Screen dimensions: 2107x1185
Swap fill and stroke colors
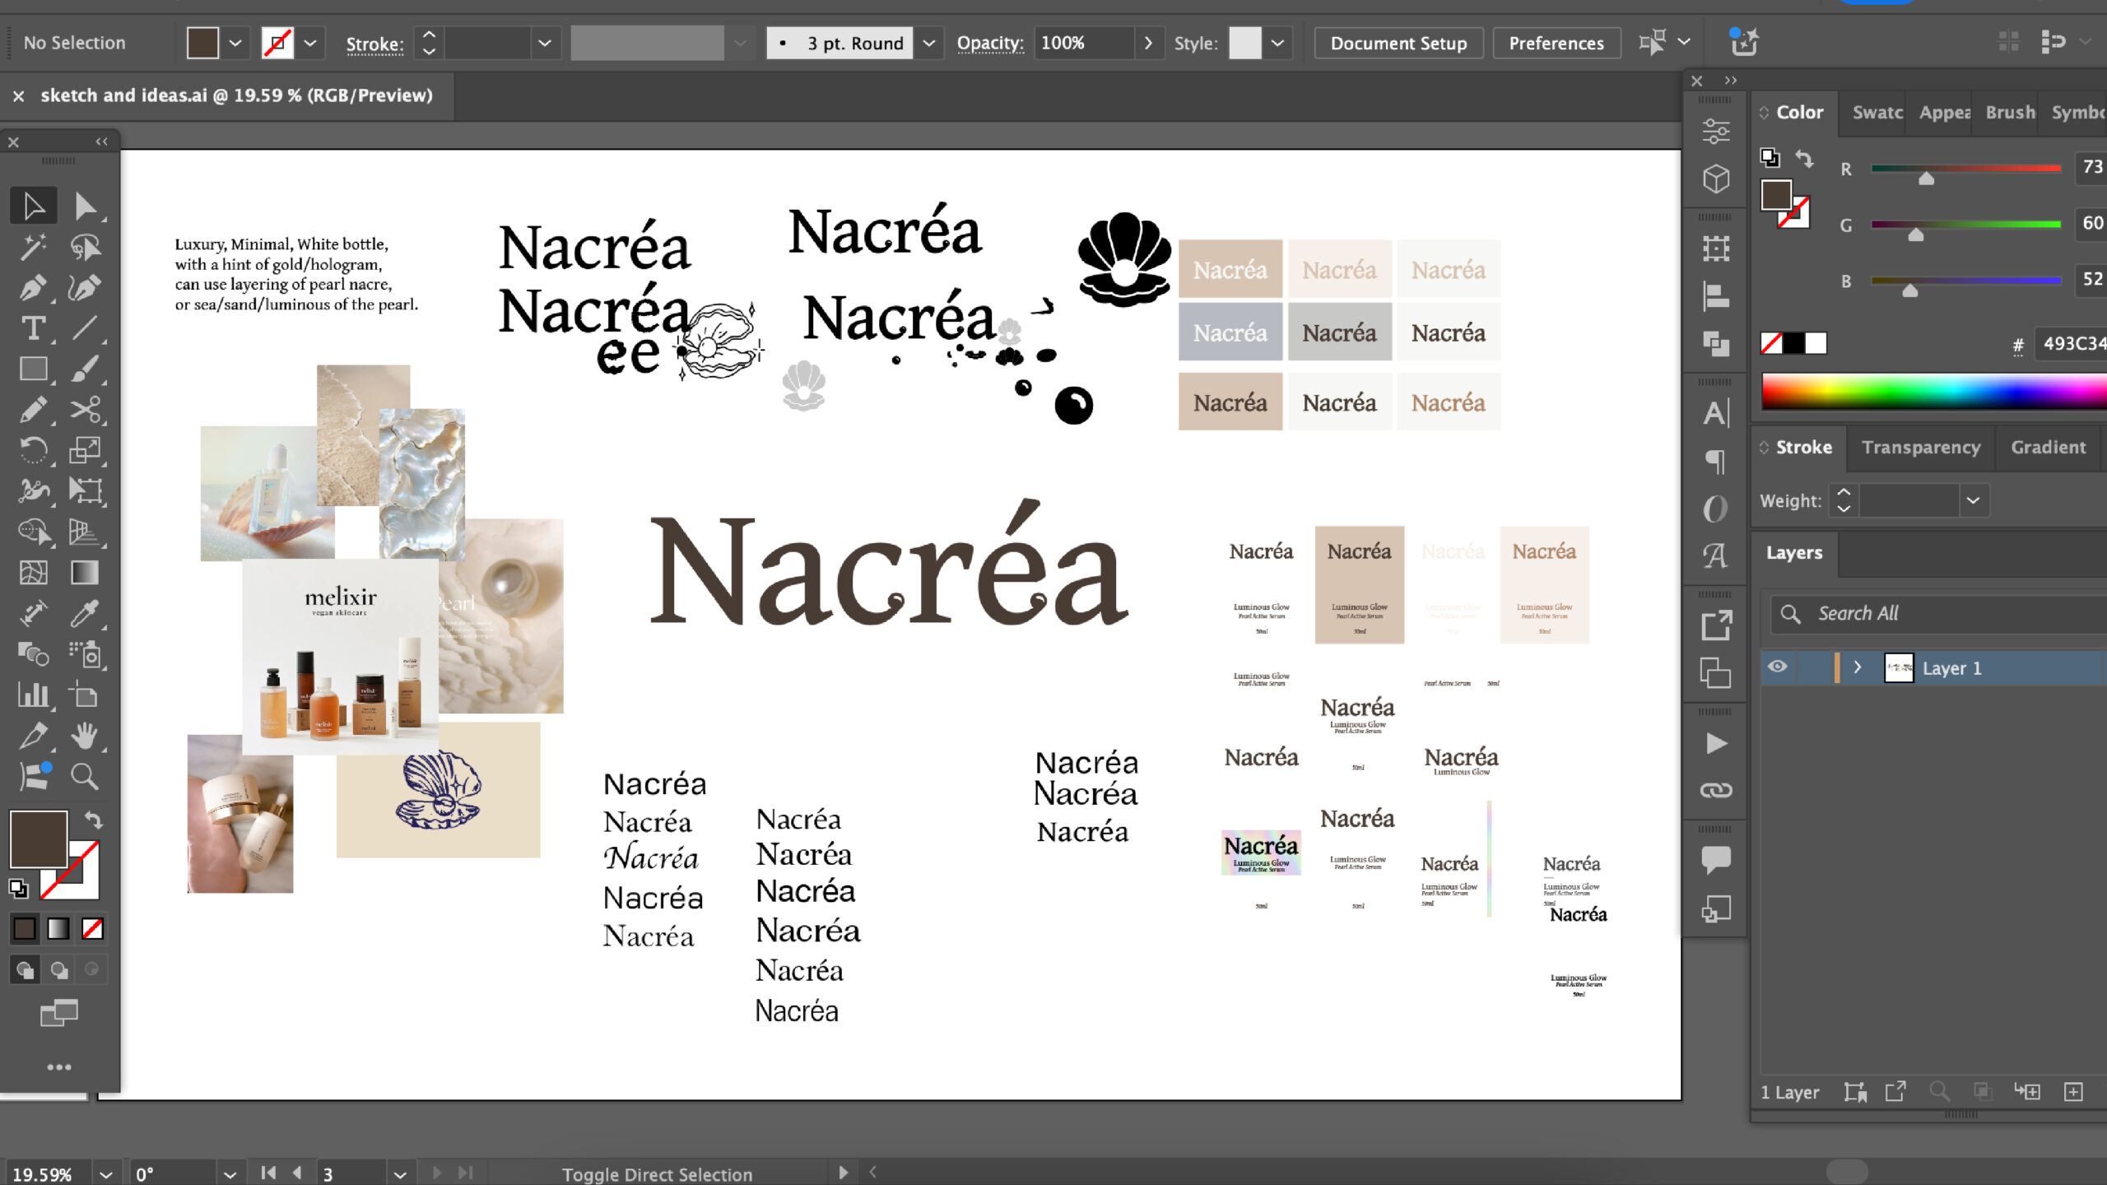point(94,820)
